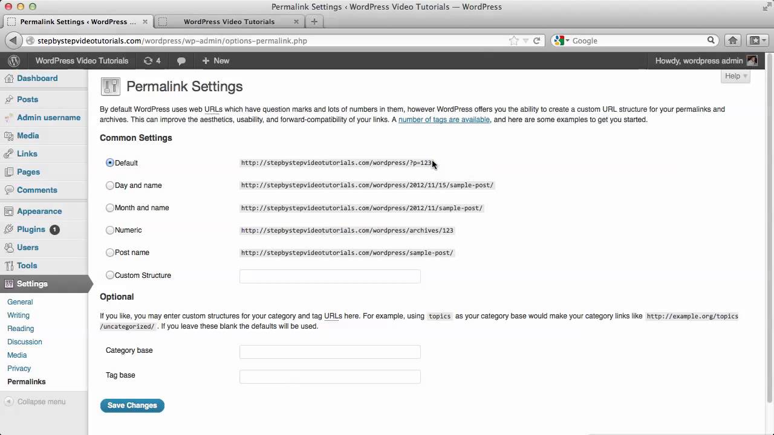774x435 pixels.
Task: Go to Discussion settings submenu
Action: 25,342
